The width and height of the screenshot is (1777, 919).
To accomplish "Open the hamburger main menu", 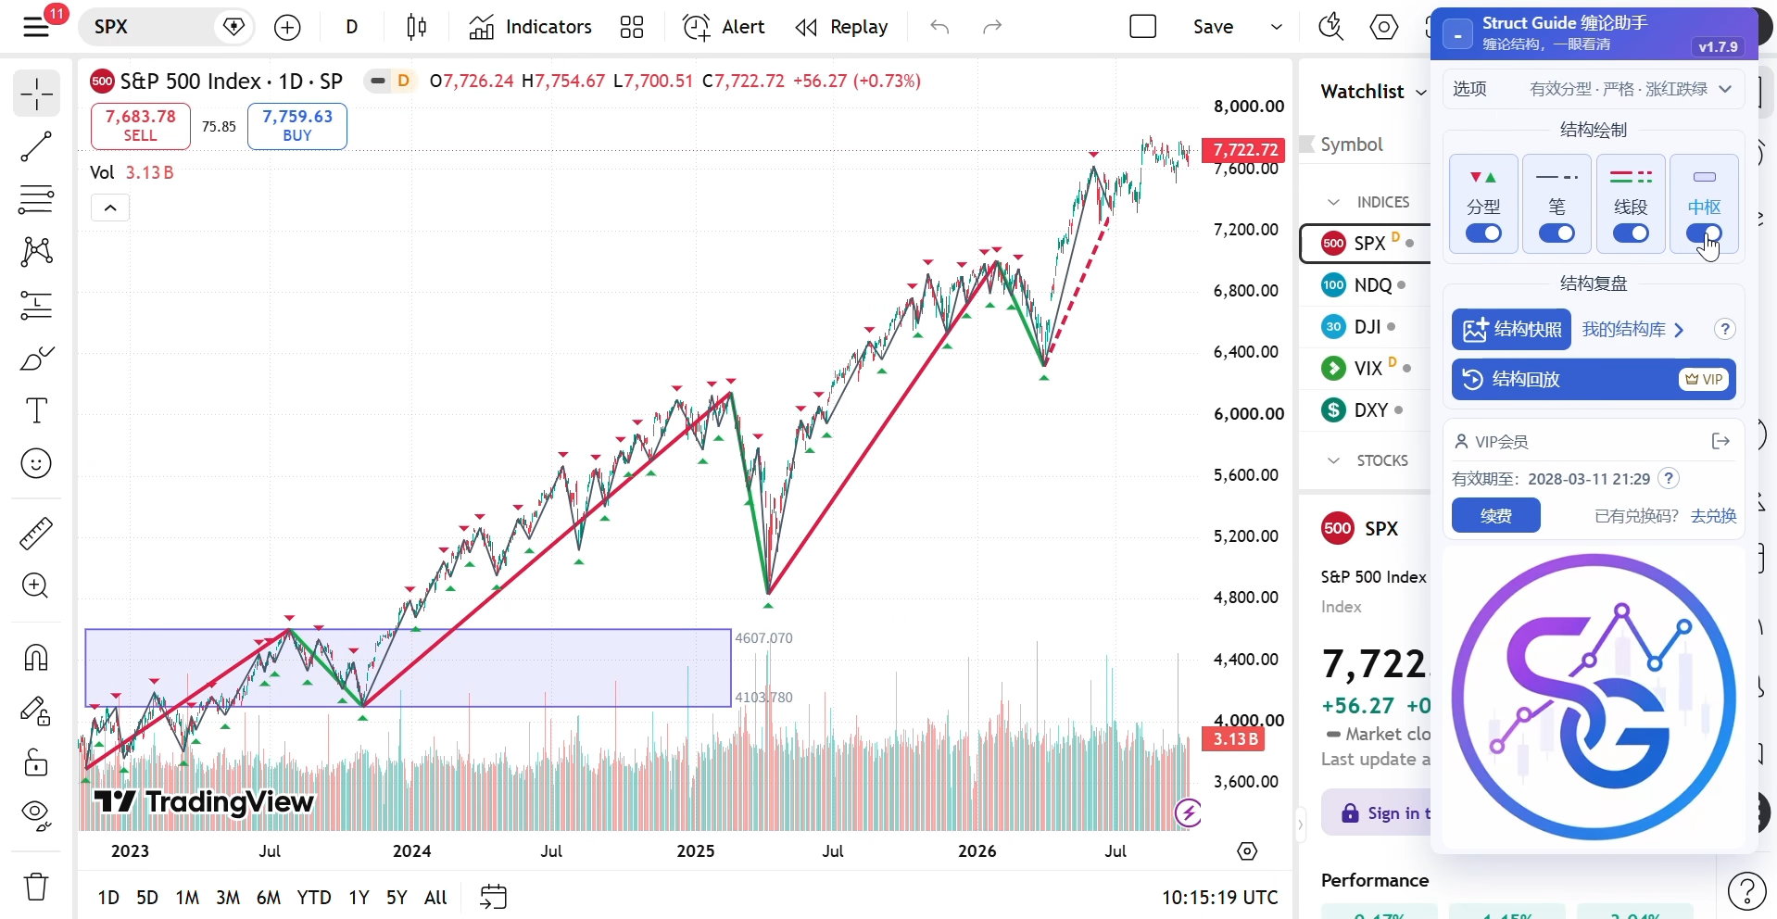I will pyautogui.click(x=36, y=27).
